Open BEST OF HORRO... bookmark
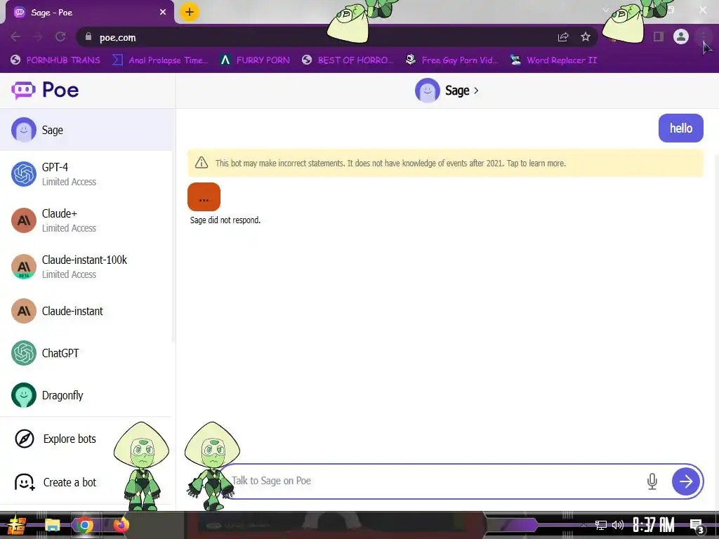 point(348,60)
